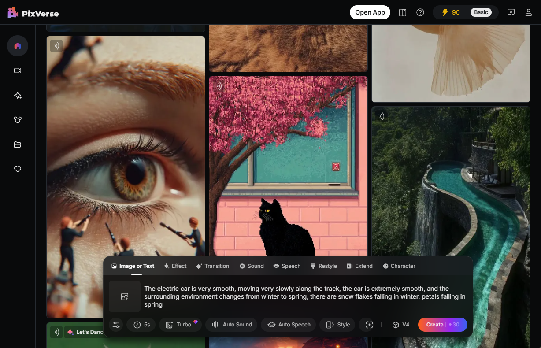This screenshot has width=541, height=348.
Task: Select the Extend tab
Action: [x=359, y=266]
